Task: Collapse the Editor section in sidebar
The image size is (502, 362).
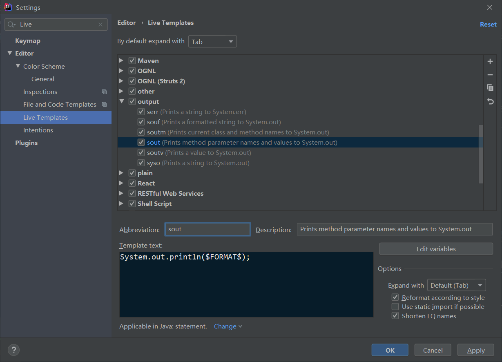Action: pos(10,53)
